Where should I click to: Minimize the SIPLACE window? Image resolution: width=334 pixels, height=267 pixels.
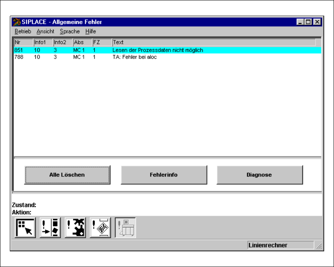300,22
